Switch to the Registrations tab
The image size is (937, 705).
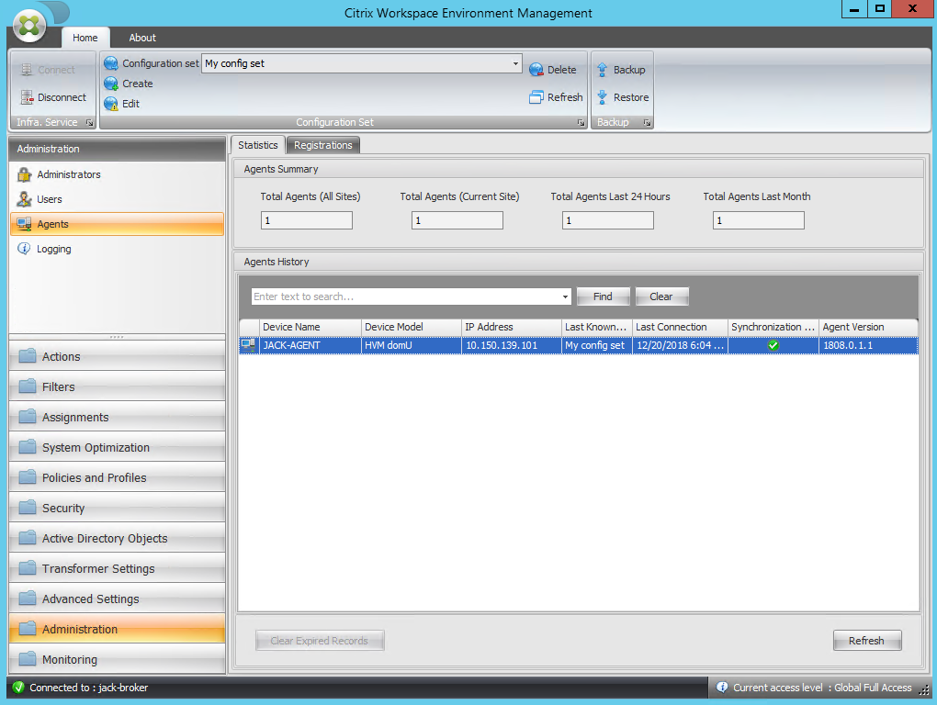click(x=322, y=144)
